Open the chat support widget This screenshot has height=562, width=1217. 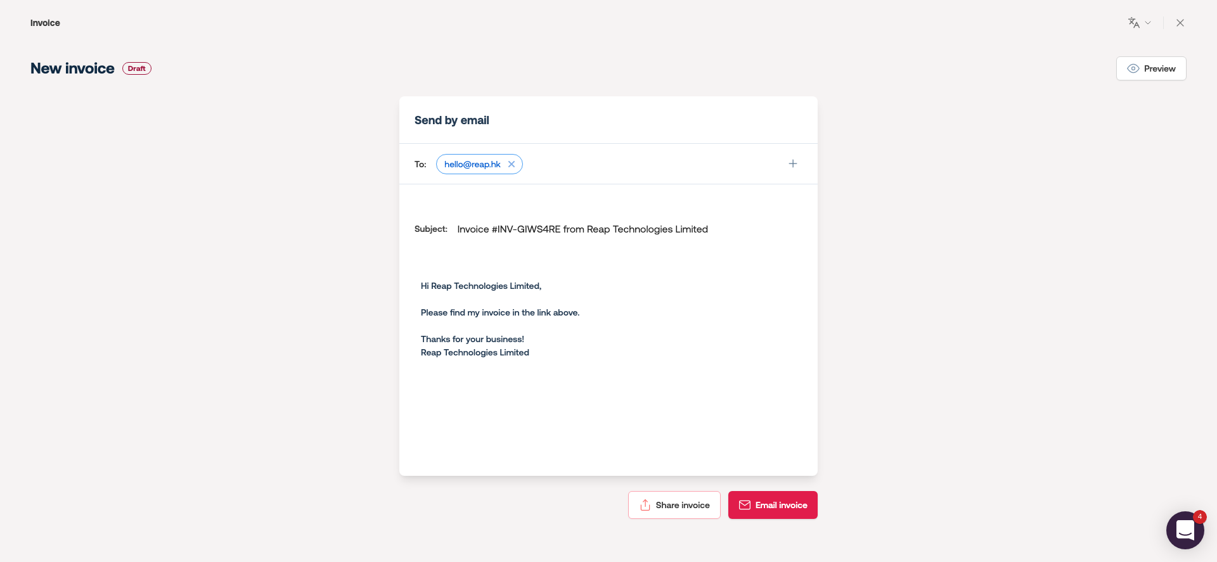(1184, 531)
